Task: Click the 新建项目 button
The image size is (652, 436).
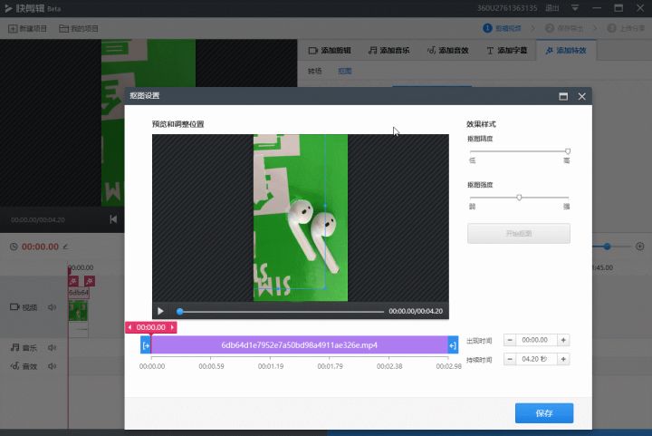Action: pyautogui.click(x=27, y=29)
